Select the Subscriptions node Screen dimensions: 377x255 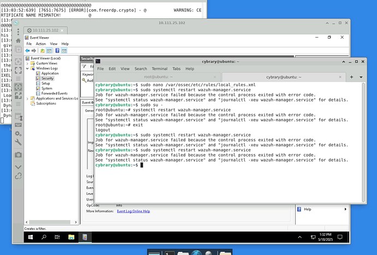pyautogui.click(x=46, y=103)
